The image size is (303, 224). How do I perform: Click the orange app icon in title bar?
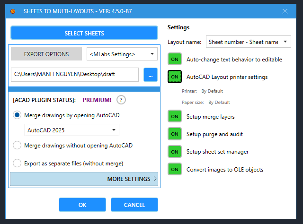[x=13, y=11]
